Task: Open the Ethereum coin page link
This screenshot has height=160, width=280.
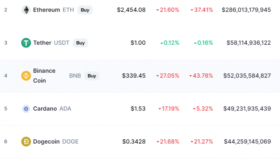Action: coord(47,10)
